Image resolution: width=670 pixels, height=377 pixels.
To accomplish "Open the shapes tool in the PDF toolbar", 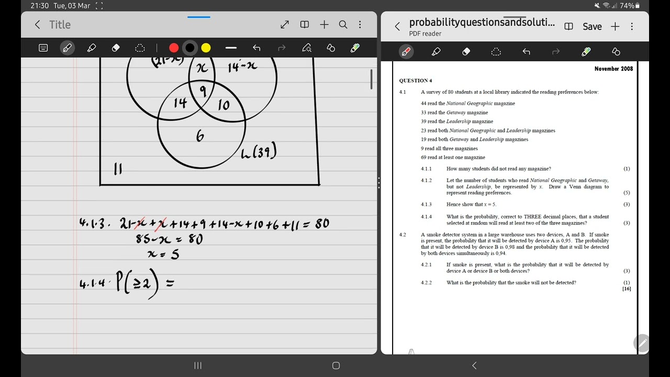I will click(x=616, y=51).
